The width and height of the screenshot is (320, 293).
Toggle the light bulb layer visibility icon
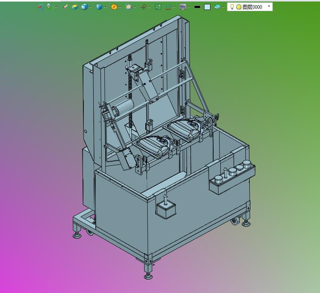pyautogui.click(x=232, y=7)
